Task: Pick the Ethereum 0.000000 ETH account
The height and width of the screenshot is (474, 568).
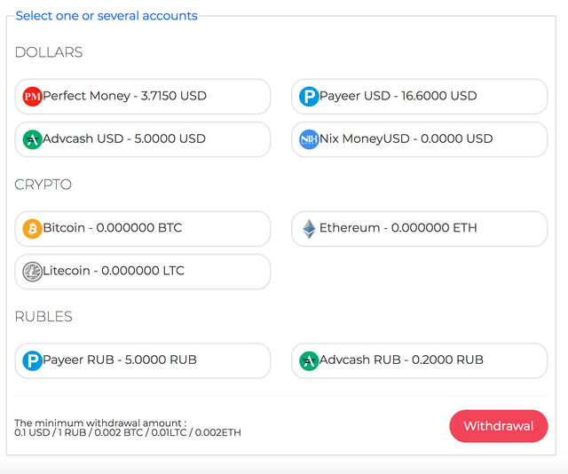Action: (420, 229)
